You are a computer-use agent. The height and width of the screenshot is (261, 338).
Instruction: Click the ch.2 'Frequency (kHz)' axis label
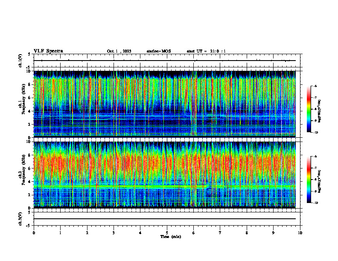click(x=23, y=170)
